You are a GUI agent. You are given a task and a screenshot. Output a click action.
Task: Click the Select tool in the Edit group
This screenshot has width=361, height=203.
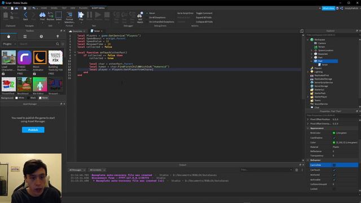[x=59, y=15]
